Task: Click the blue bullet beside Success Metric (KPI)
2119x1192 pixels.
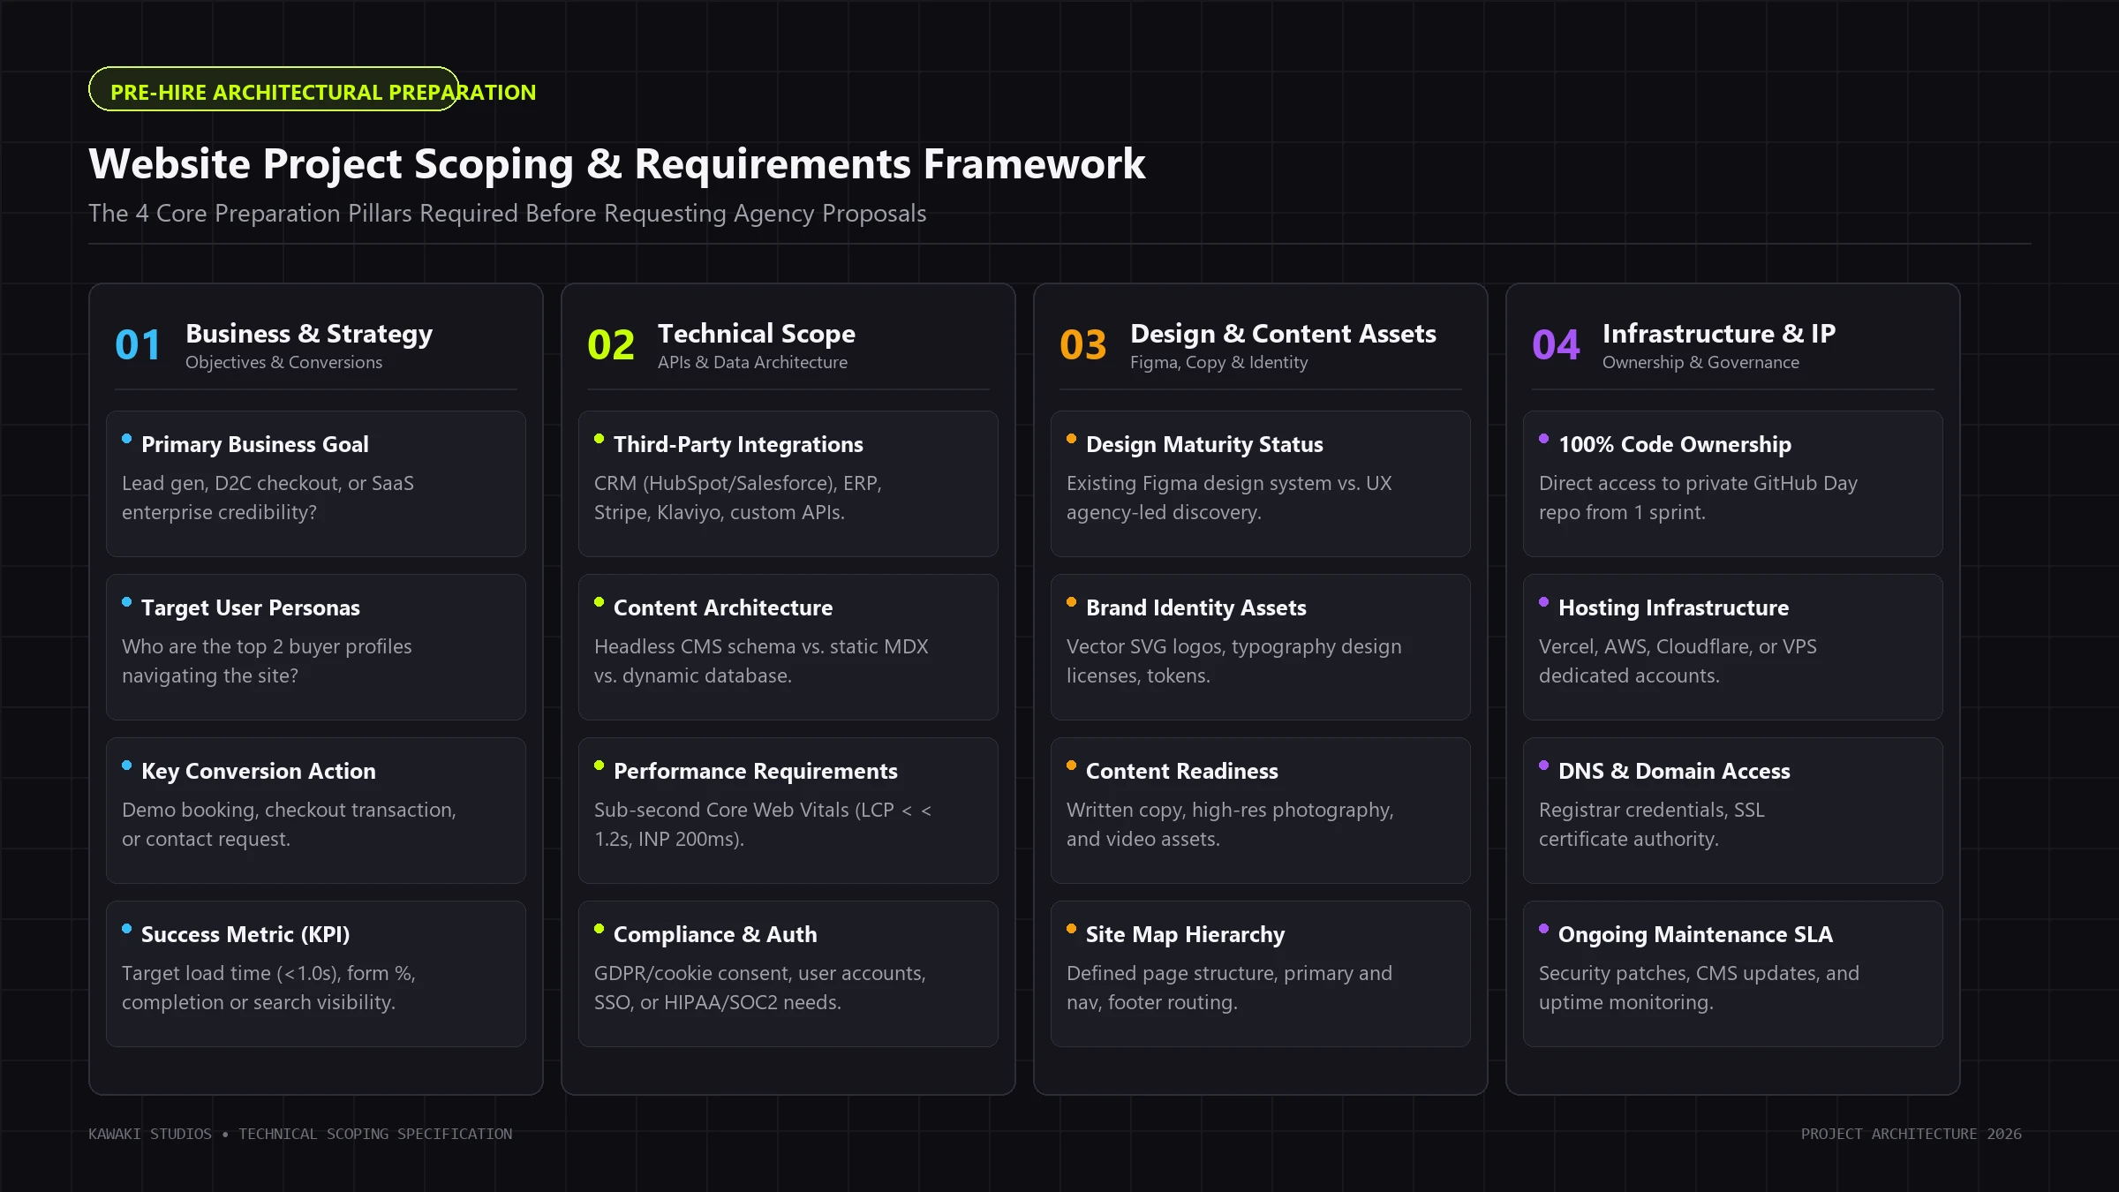Action: click(x=126, y=929)
